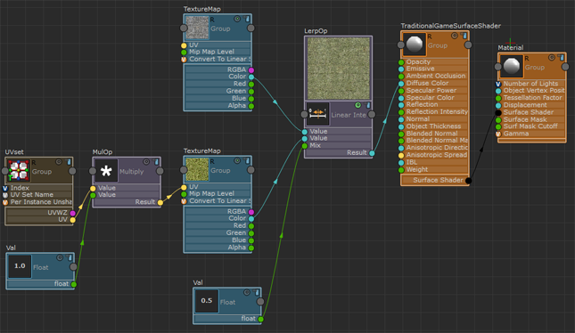Click the Anisotropic Spread label on the shader

(x=437, y=155)
